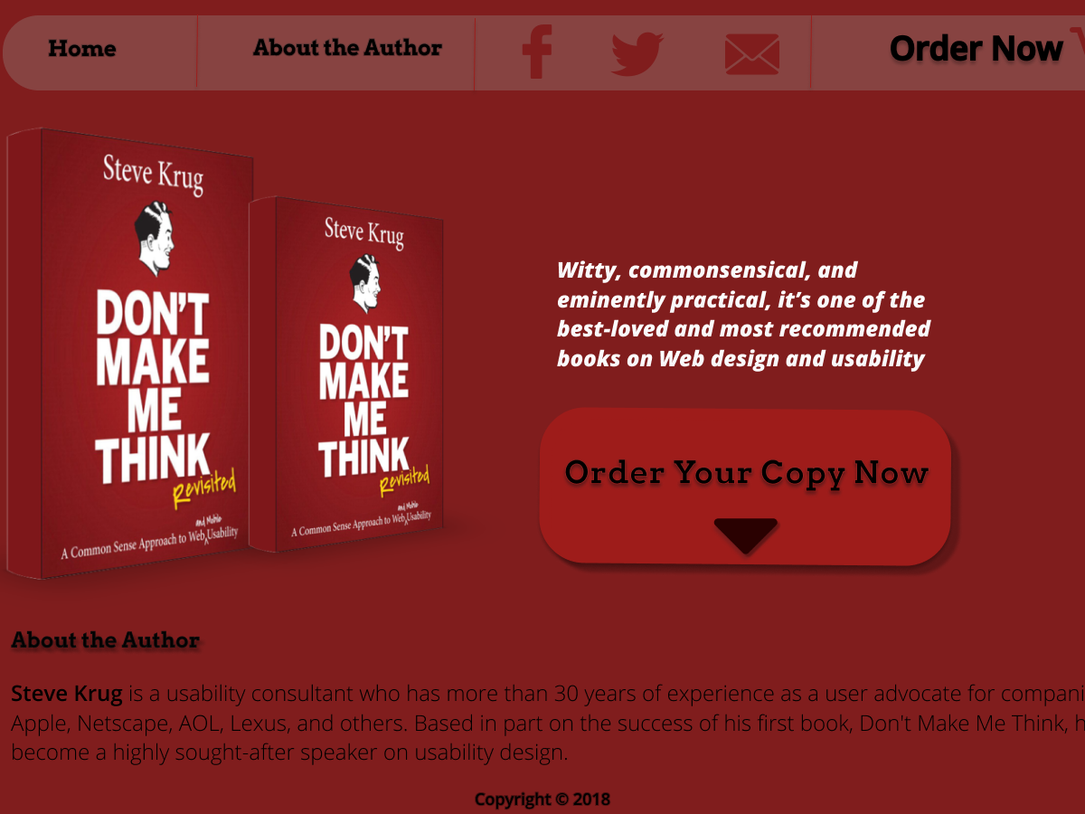Screen dimensions: 1085x814
Task: Open About the Author in navigation bar
Action: point(347,48)
